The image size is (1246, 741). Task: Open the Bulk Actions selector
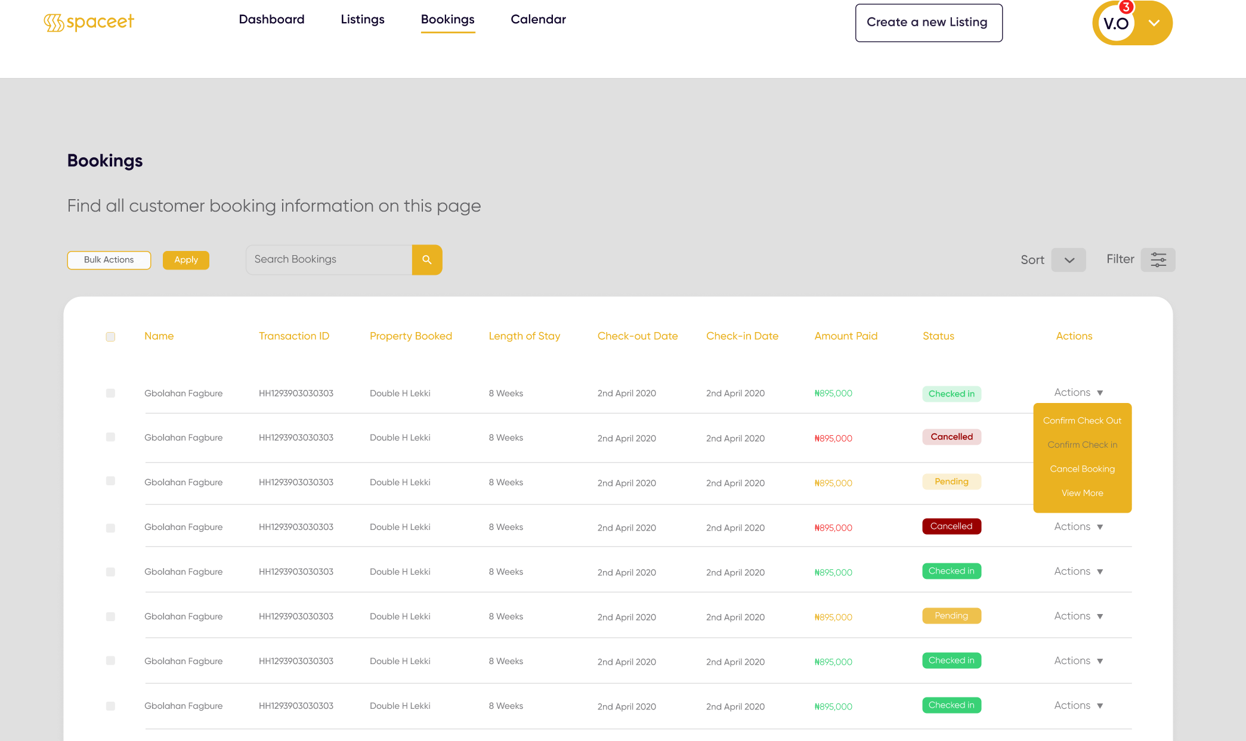(109, 260)
